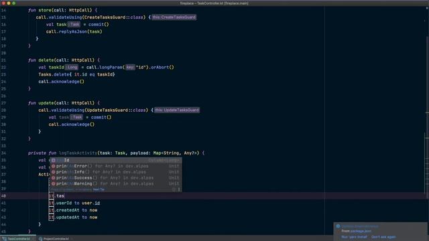
Task: Click the Kotlin file icon on TaskController.kt tab
Action: 5,239
